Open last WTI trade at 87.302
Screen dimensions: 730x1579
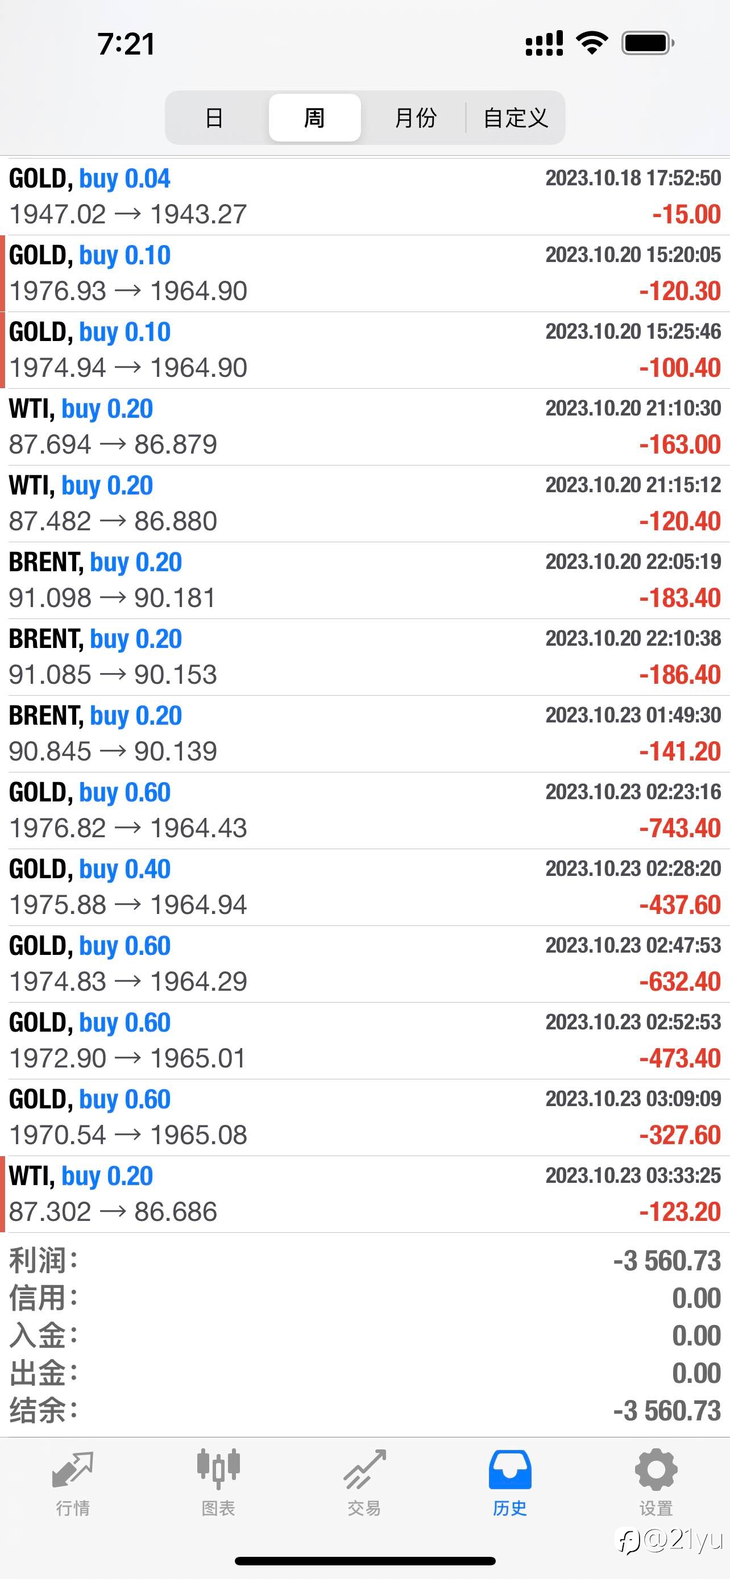(x=364, y=1194)
